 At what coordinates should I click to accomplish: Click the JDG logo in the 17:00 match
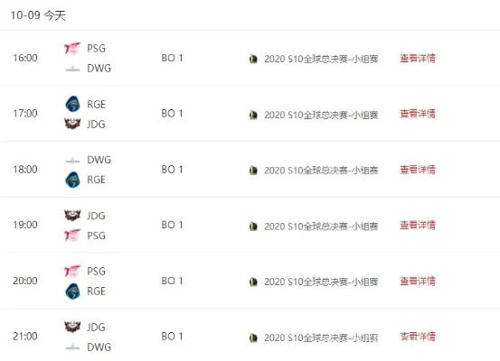[72, 124]
